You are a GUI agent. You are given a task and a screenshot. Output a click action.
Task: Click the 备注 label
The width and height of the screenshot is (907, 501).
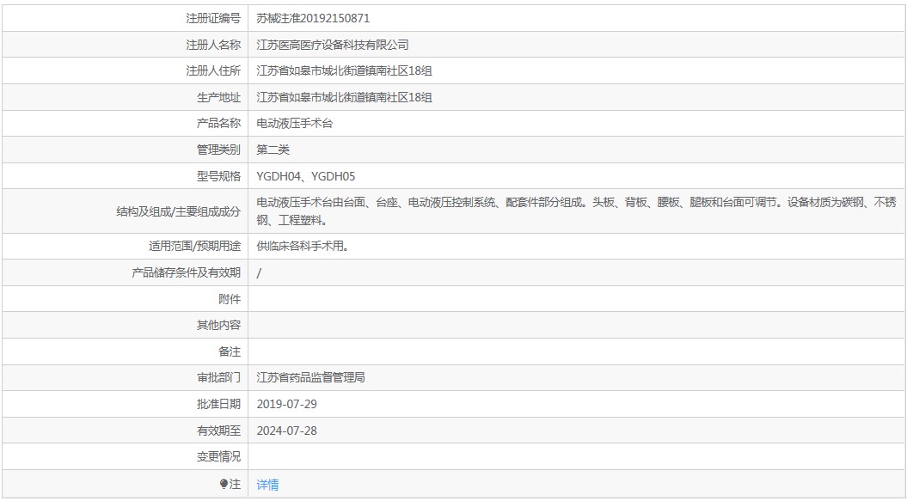230,351
